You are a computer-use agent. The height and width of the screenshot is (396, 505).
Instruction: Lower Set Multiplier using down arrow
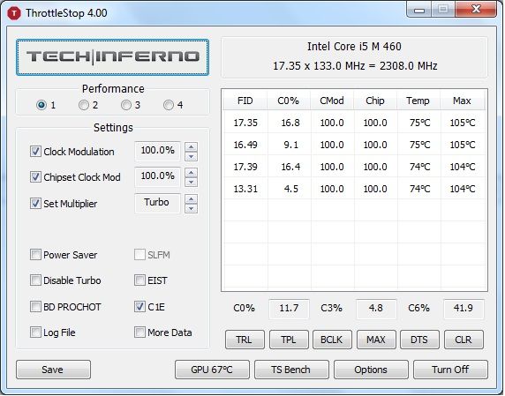click(191, 209)
